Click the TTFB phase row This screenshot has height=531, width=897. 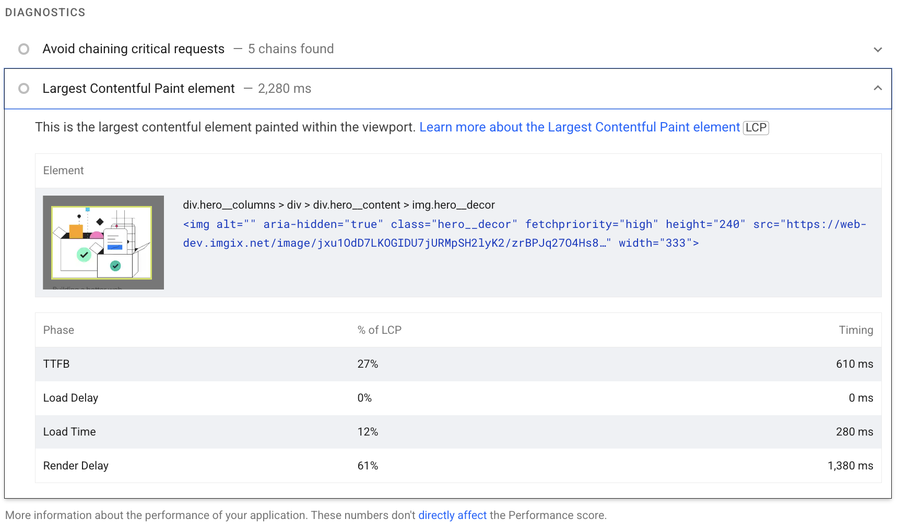[x=209, y=364]
